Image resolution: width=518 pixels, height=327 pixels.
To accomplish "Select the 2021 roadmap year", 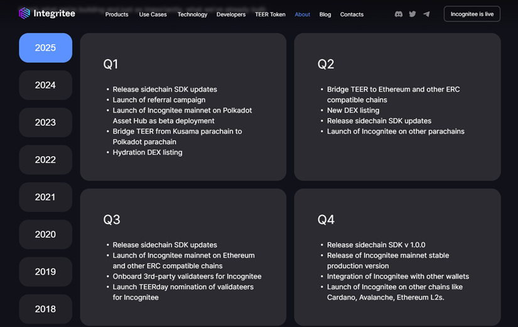I will [46, 197].
